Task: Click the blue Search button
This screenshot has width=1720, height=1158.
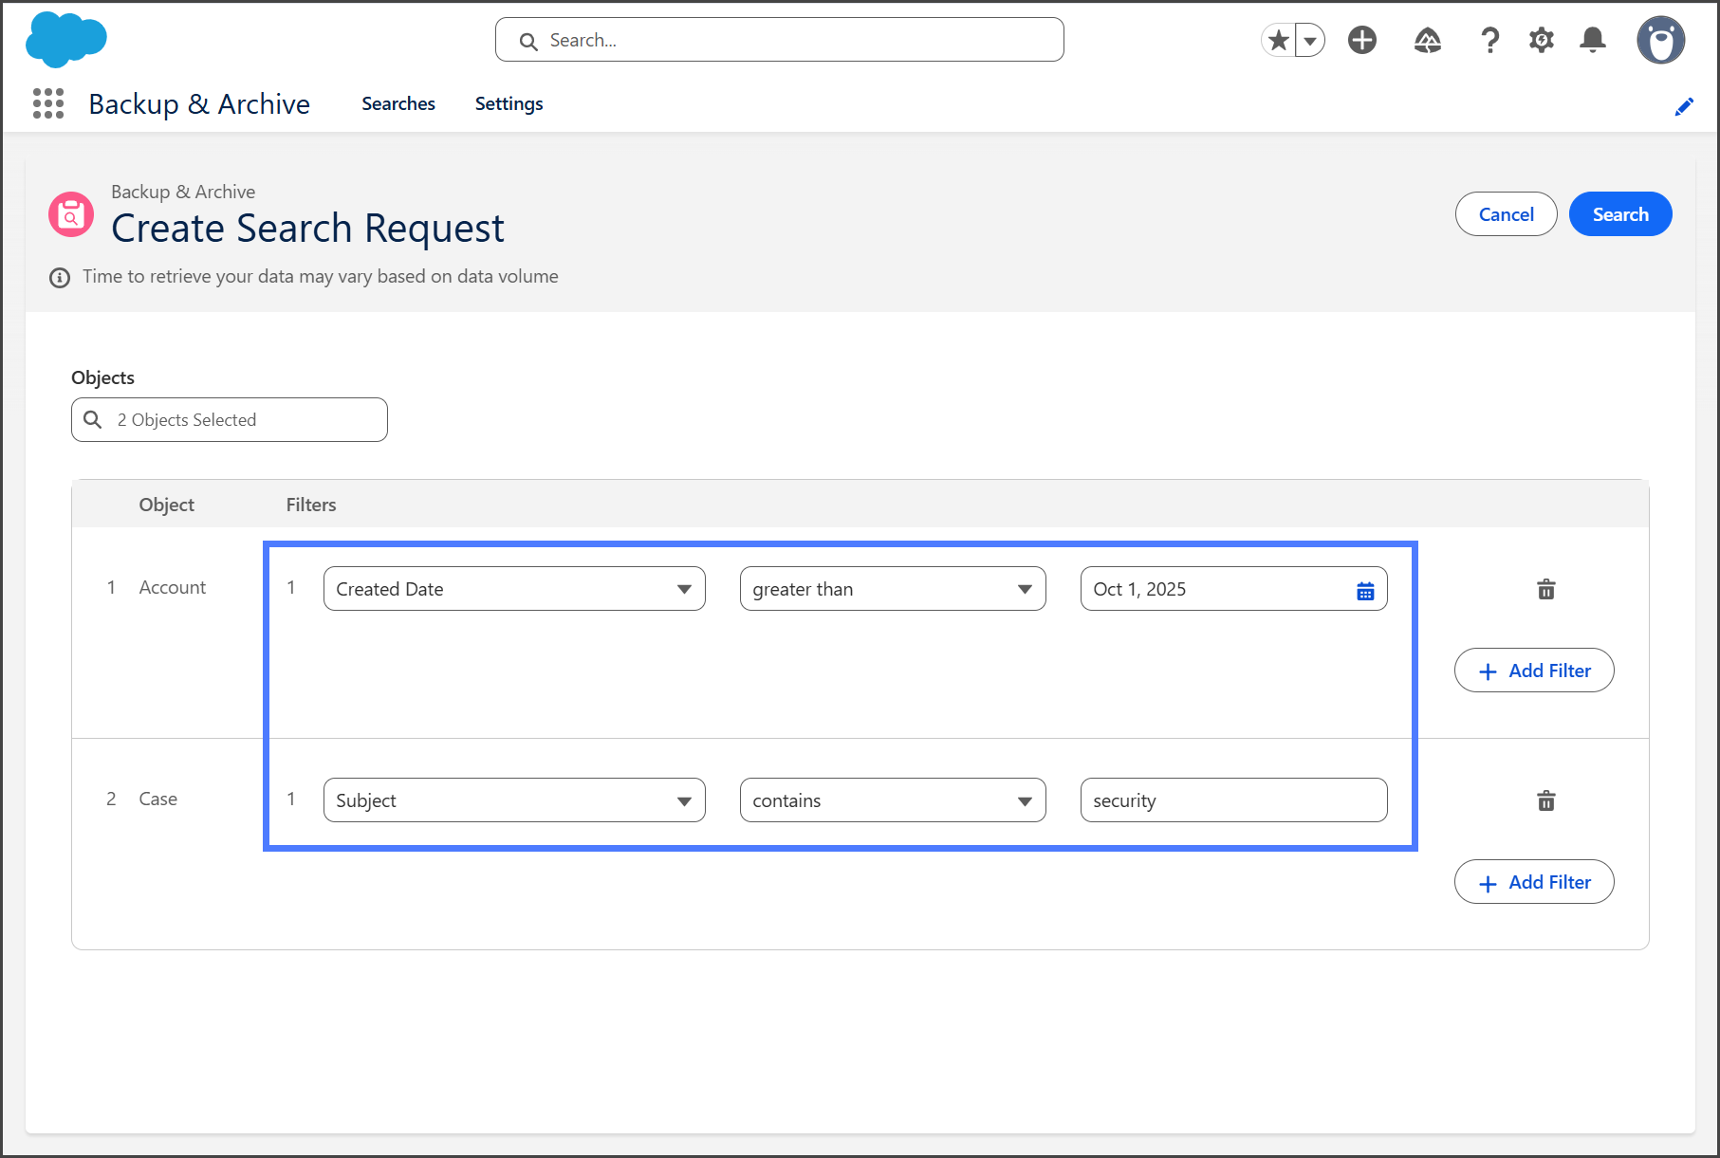Action: 1619,214
